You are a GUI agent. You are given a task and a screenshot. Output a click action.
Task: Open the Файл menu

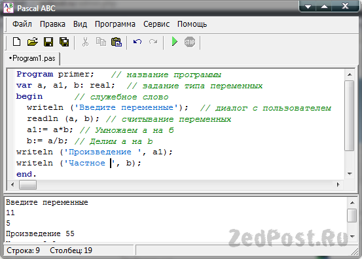(x=22, y=24)
